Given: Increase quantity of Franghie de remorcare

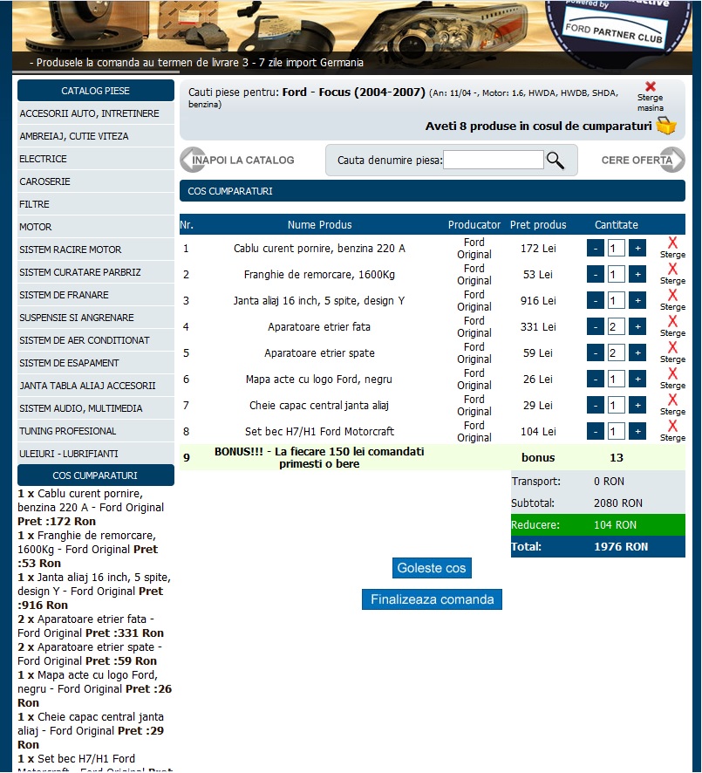Looking at the screenshot, I should 637,275.
